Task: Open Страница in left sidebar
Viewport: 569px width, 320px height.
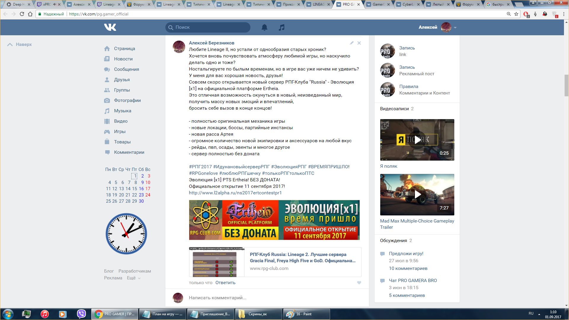Action: pyautogui.click(x=124, y=49)
